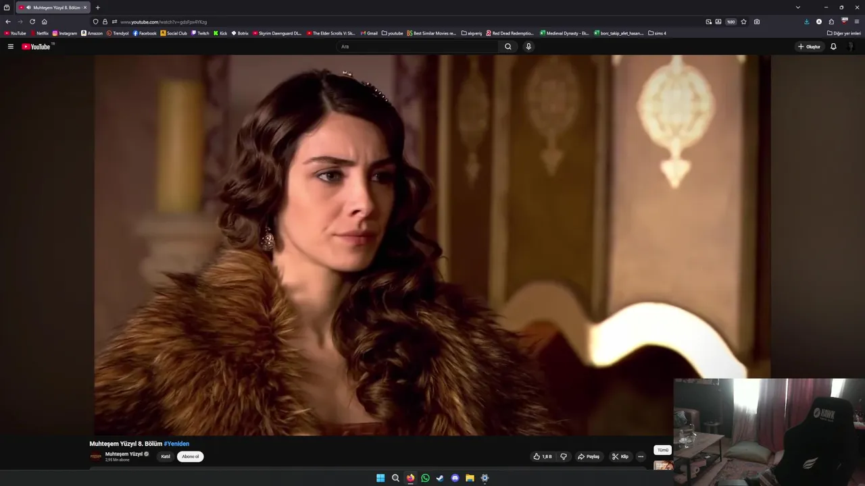Focus the YouTube Ara search field

(x=419, y=47)
